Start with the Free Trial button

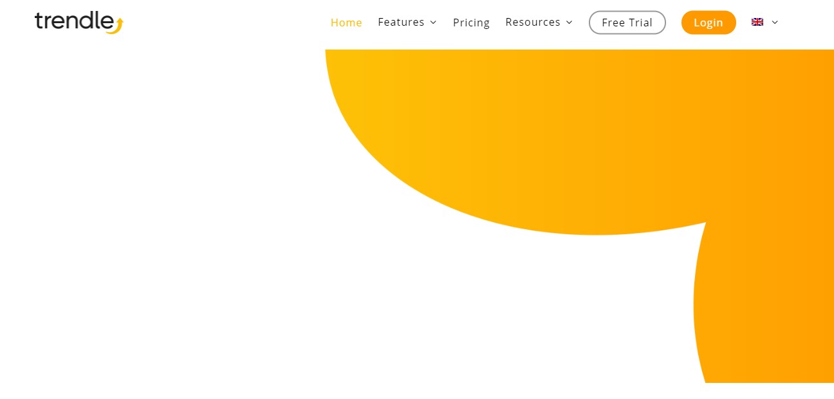pyautogui.click(x=627, y=23)
